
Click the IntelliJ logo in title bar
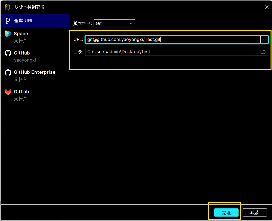7,7
